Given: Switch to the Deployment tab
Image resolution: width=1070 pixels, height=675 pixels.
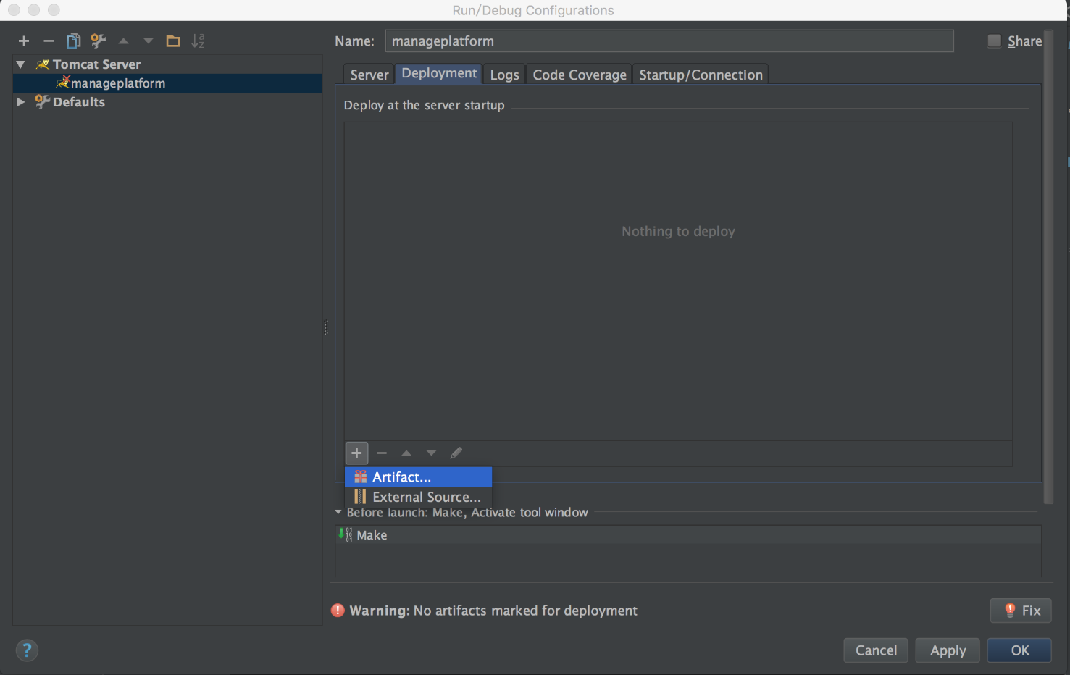Looking at the screenshot, I should click(439, 73).
